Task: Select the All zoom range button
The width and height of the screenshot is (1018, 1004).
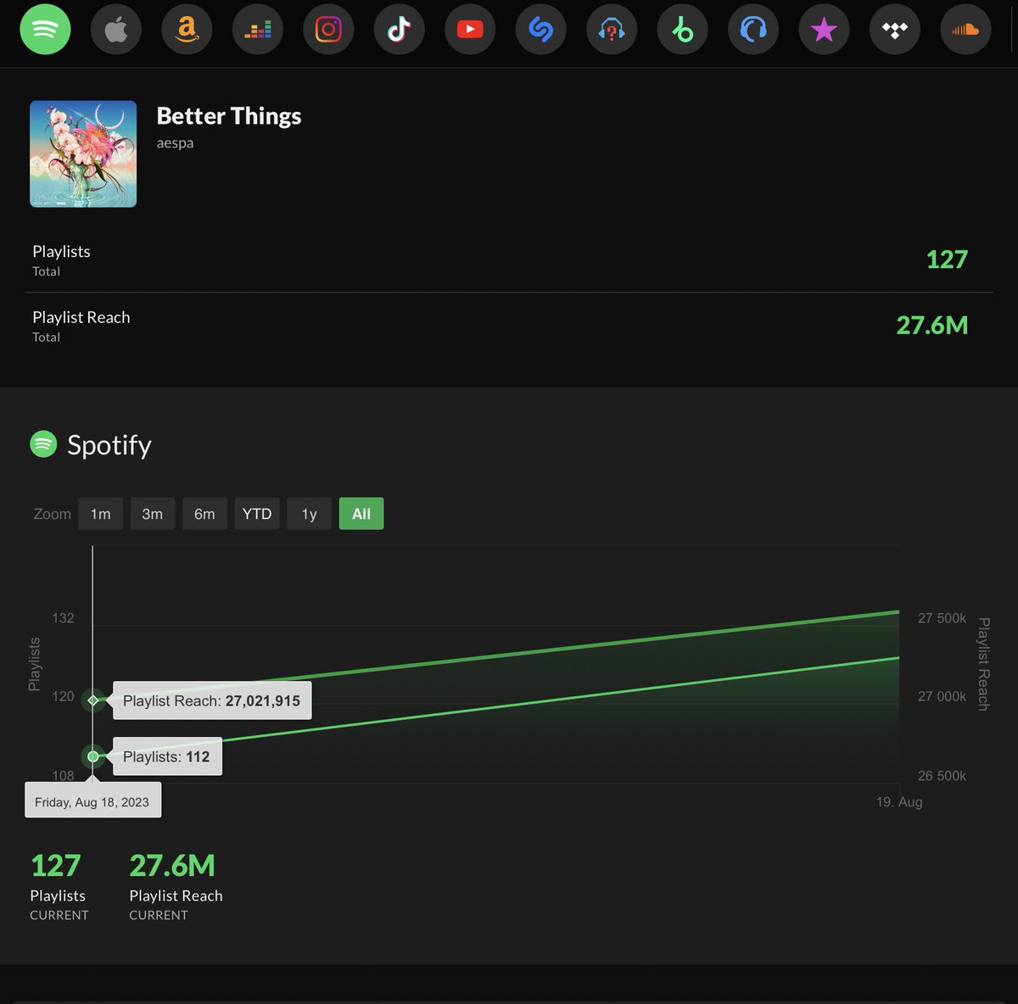Action: (x=361, y=514)
